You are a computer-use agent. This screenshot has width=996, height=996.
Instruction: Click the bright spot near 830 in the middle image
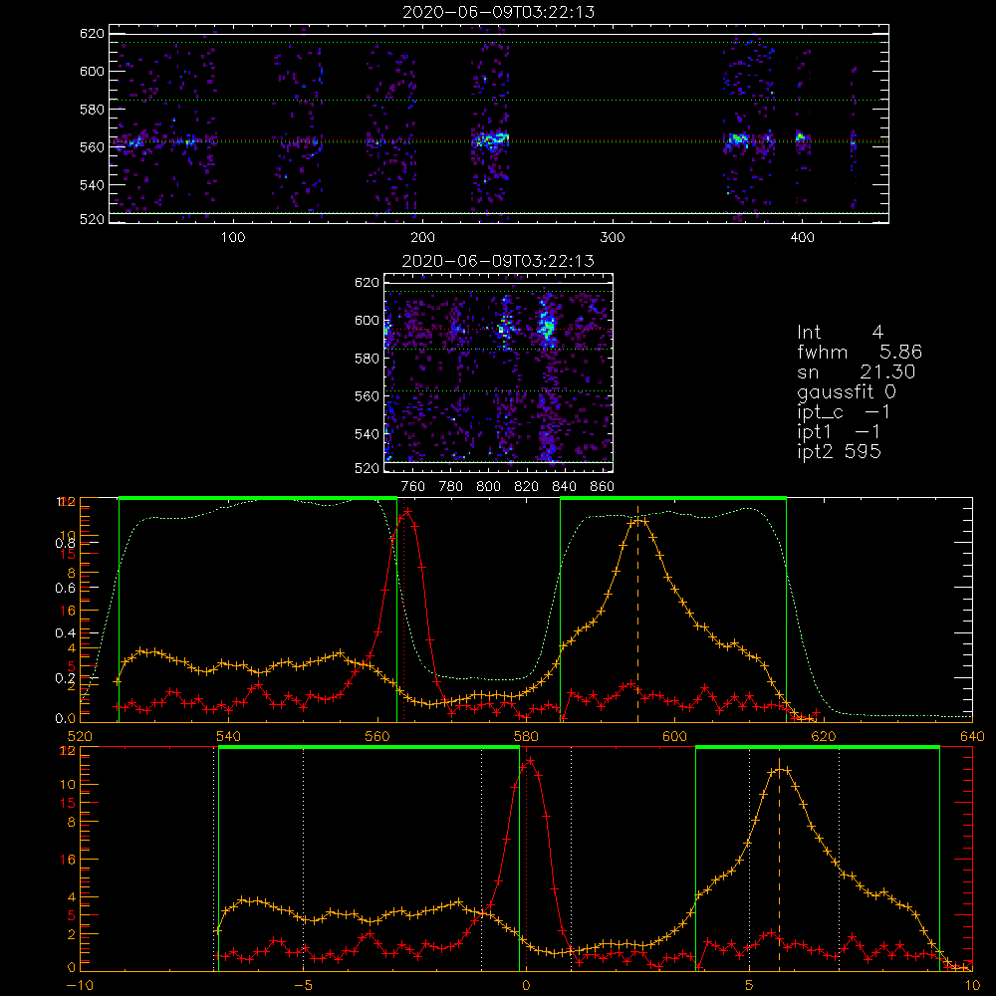pos(546,326)
